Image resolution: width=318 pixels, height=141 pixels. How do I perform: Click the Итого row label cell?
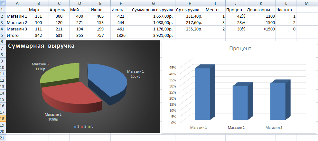(17, 36)
